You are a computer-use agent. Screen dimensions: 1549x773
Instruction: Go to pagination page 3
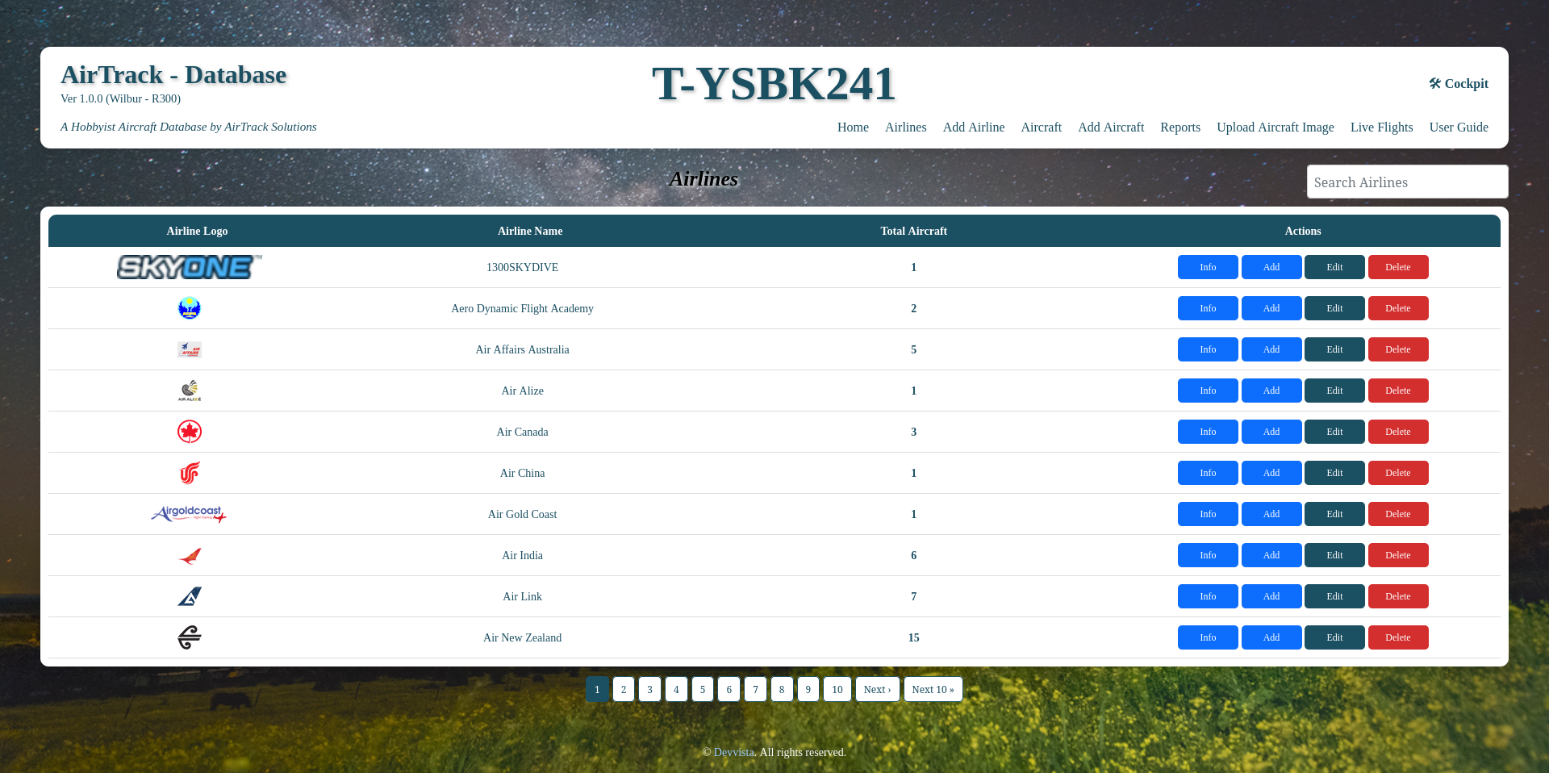click(649, 689)
